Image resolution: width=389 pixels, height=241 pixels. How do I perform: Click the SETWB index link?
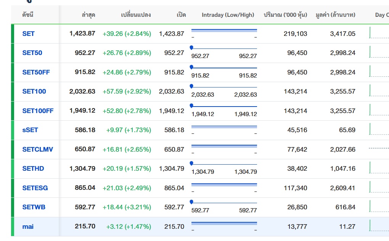(34, 207)
